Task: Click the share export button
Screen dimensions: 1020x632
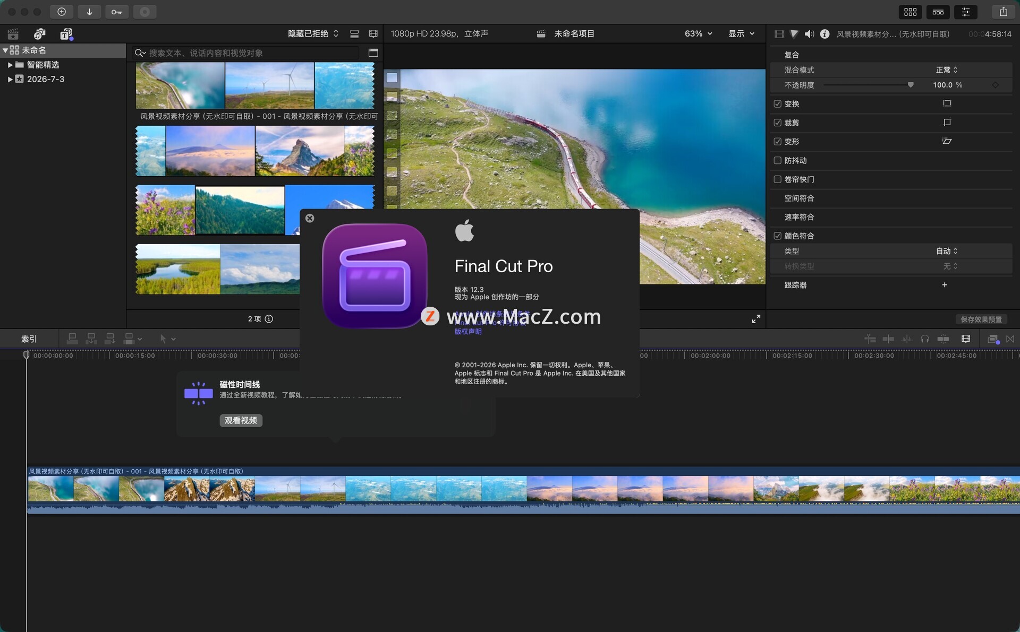Action: point(1004,12)
